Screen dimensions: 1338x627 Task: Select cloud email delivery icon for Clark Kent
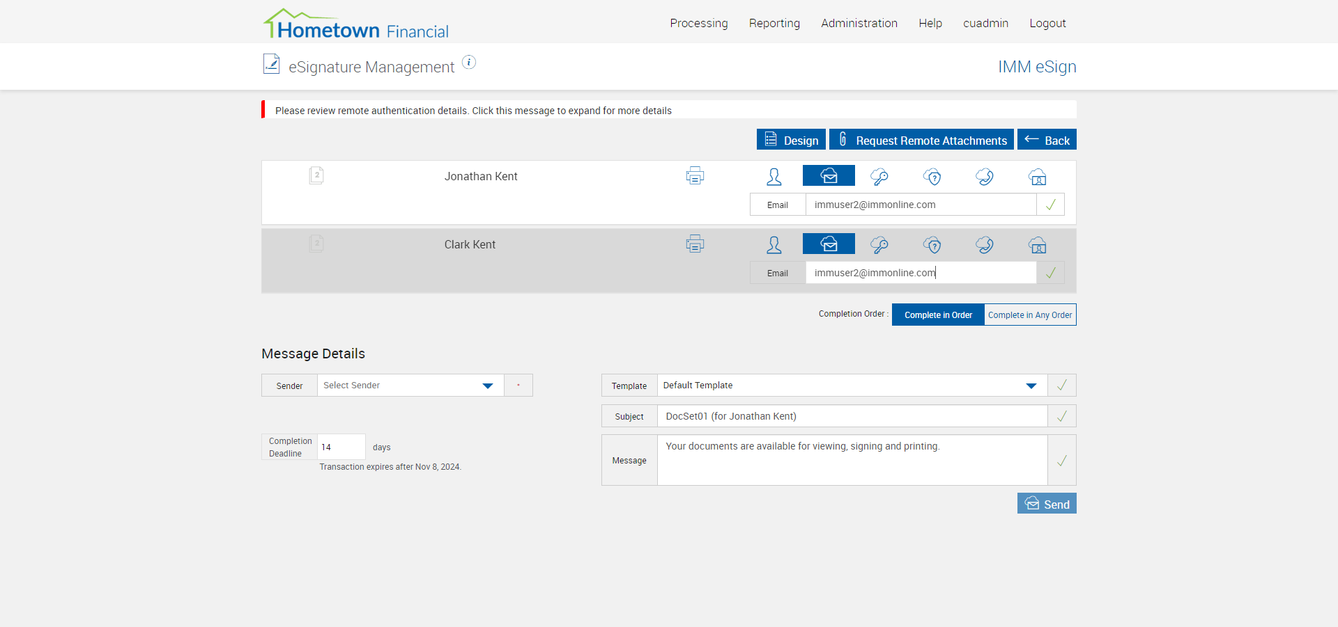829,244
